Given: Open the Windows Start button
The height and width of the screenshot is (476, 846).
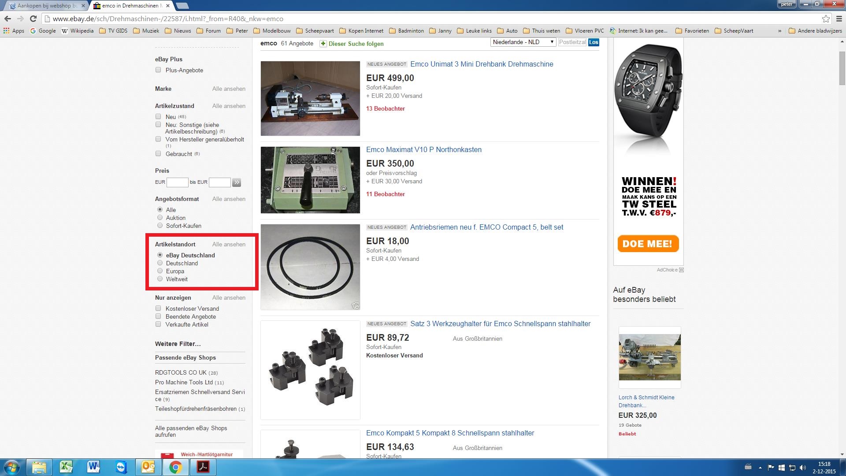Looking at the screenshot, I should click(11, 467).
